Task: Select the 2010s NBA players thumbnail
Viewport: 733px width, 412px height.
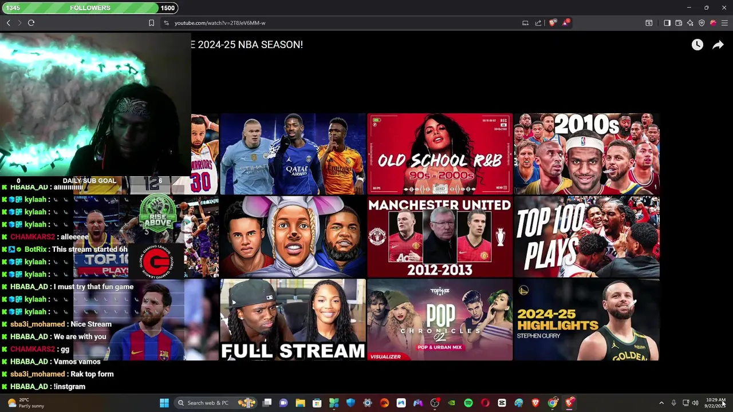Action: [x=586, y=154]
